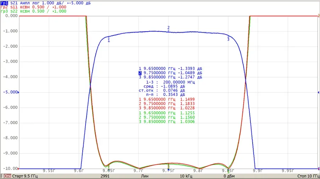Click the 0.000 top axis label
The width and height of the screenshot is (320, 179).
pyautogui.click(x=11, y=16)
